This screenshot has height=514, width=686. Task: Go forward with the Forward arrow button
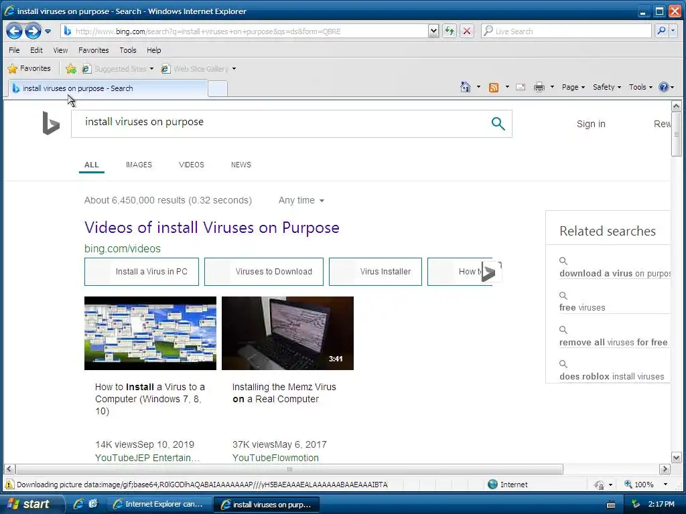[x=33, y=31]
